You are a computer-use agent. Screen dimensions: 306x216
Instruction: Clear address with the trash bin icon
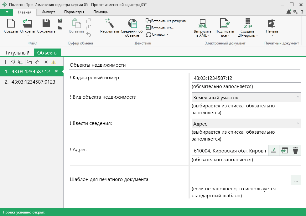click(295, 151)
